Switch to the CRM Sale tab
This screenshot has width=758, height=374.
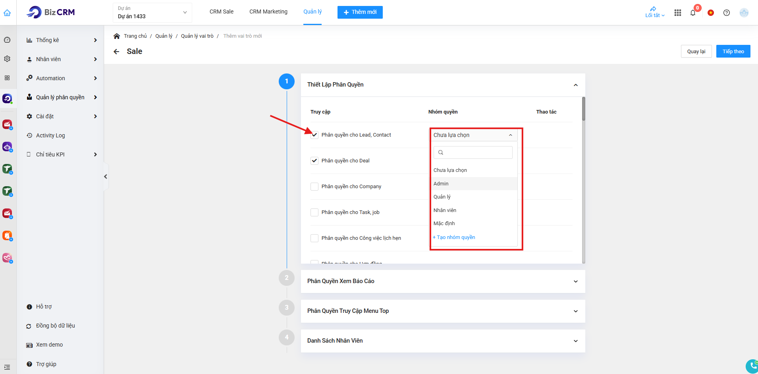222,12
